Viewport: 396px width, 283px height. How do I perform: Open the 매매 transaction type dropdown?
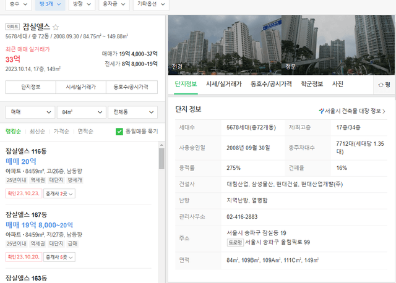click(30, 112)
